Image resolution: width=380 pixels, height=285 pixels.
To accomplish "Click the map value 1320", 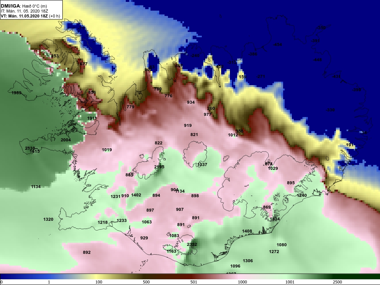I will pyautogui.click(x=48, y=219).
